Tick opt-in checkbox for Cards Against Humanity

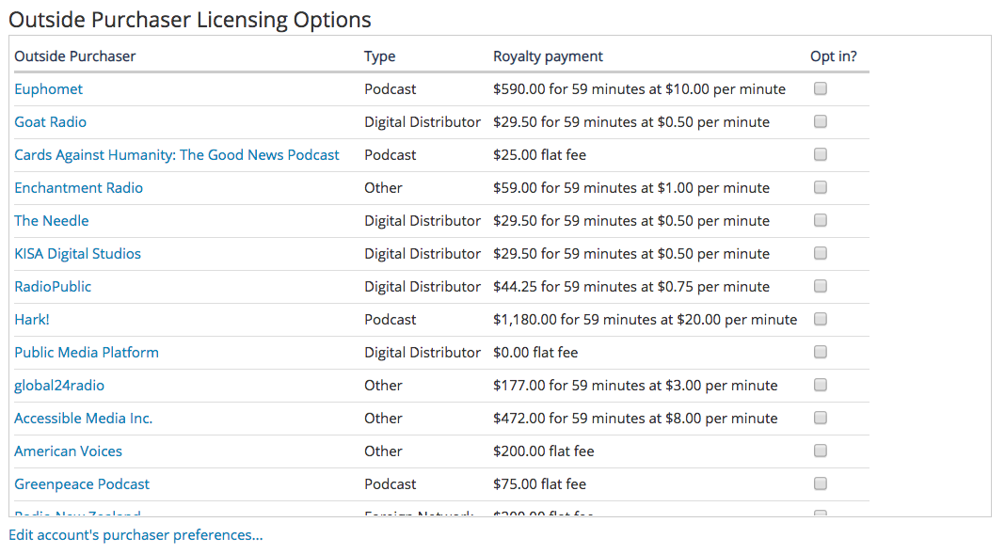tap(821, 154)
